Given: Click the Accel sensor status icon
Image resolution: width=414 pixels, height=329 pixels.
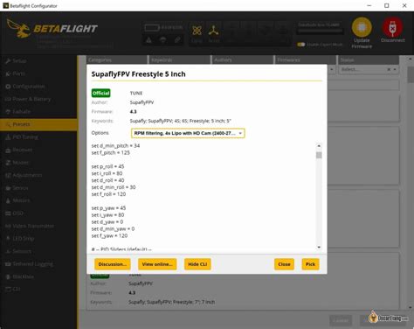Looking at the screenshot, I should [x=213, y=31].
